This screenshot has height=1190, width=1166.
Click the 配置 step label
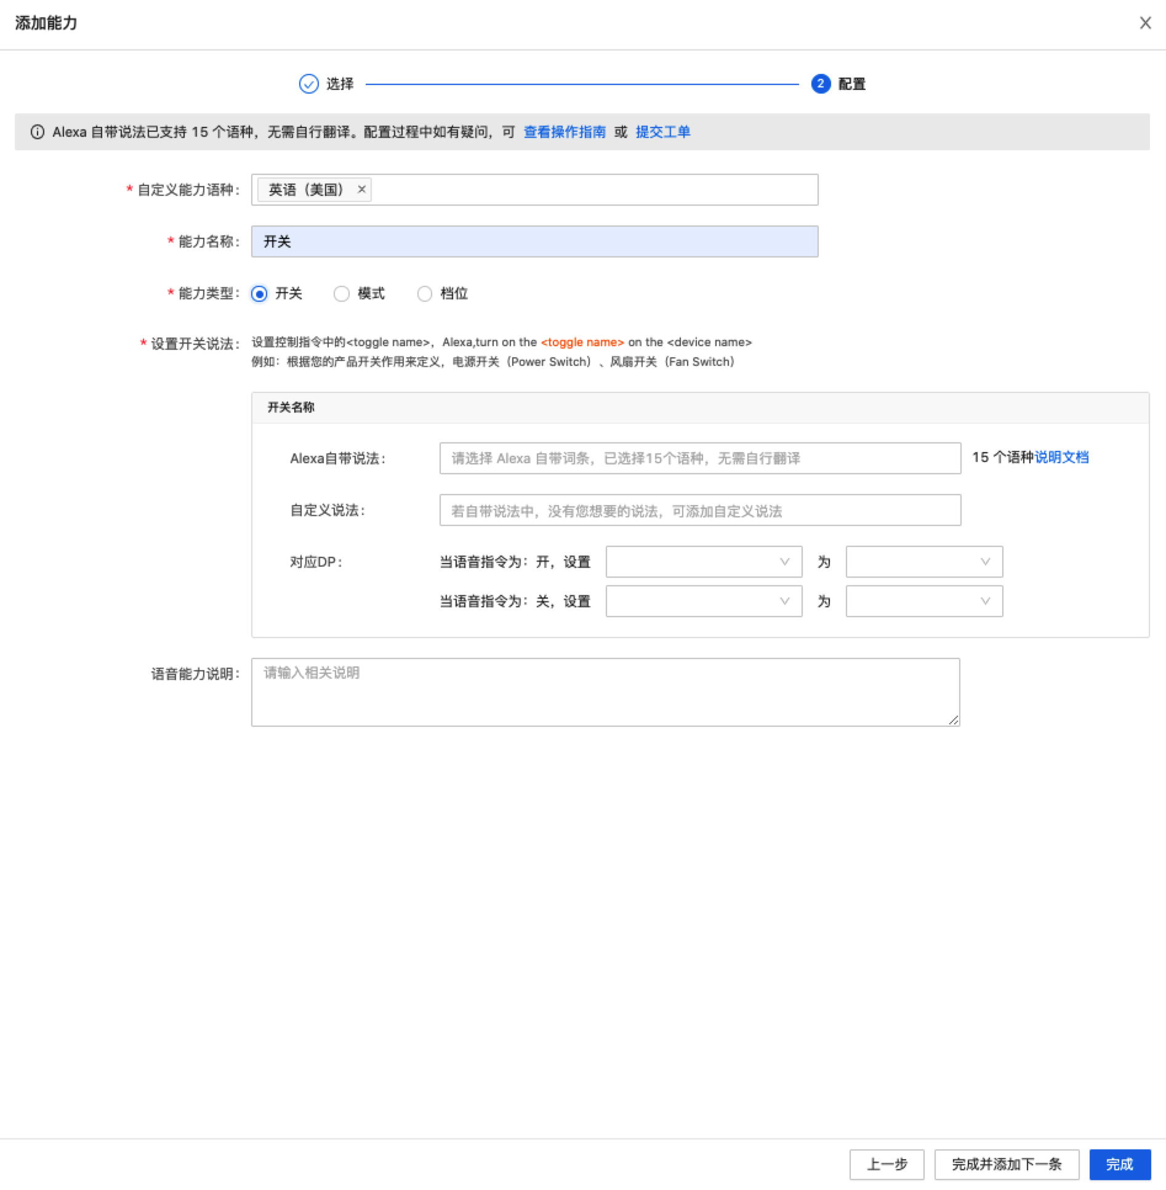pos(852,84)
